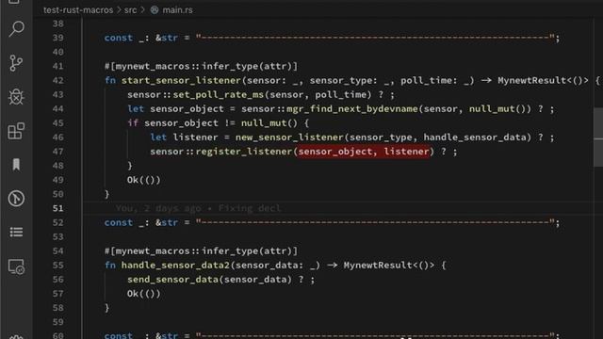
Task: Click mgr_find_next_bydevname on line 44
Action: tap(352, 109)
